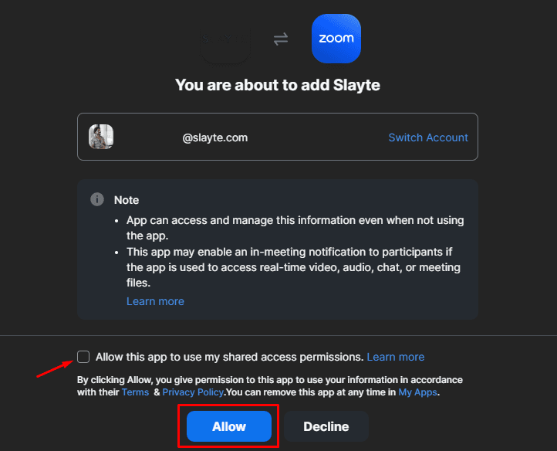Image resolution: width=557 pixels, height=451 pixels.
Task: Click the swap arrows icon between logos
Action: click(x=281, y=39)
